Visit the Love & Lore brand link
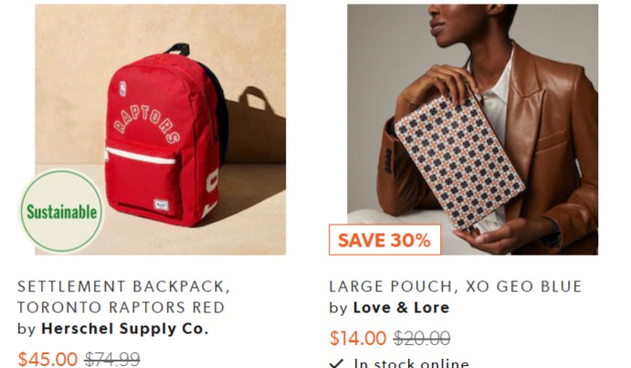The width and height of the screenshot is (631, 368). [401, 308]
